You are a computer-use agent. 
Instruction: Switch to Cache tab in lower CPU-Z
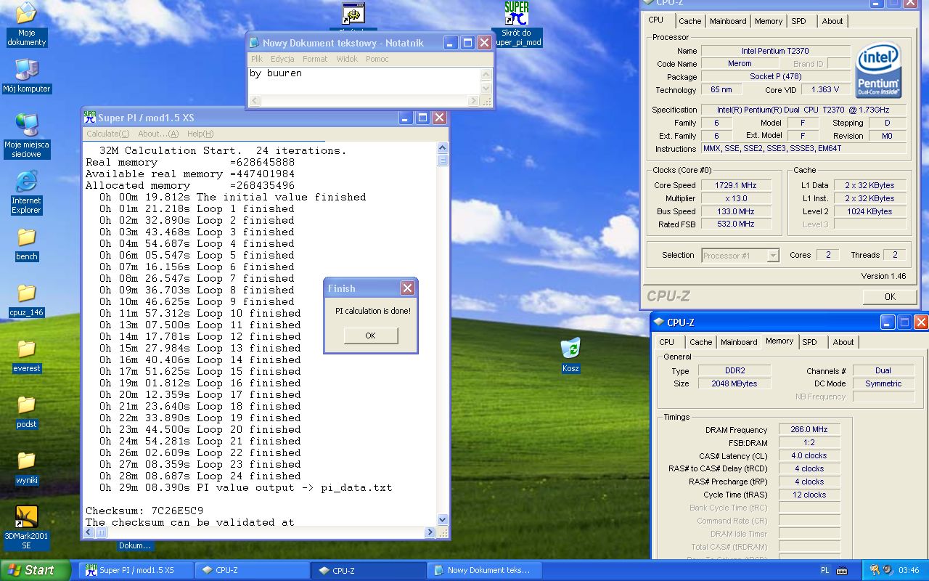[x=701, y=342]
